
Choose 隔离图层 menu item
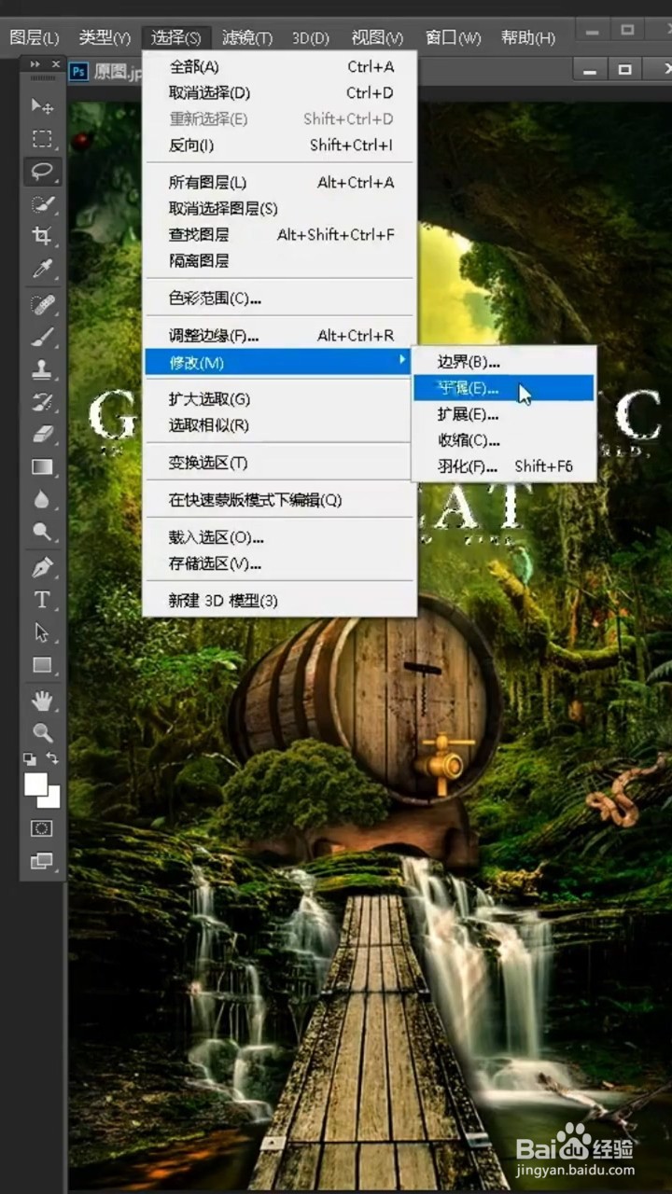(x=280, y=261)
